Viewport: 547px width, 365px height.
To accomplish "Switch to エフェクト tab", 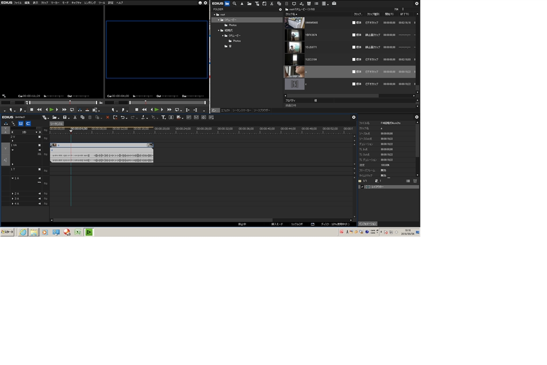I will point(226,110).
